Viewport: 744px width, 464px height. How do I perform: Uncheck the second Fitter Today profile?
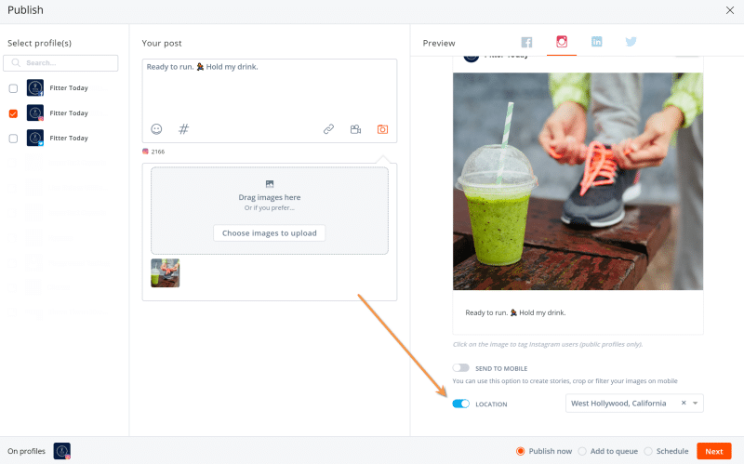13,113
